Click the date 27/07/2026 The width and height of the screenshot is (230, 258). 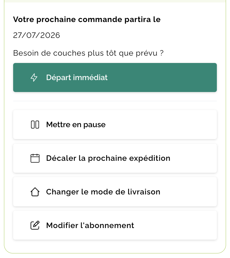click(x=37, y=35)
